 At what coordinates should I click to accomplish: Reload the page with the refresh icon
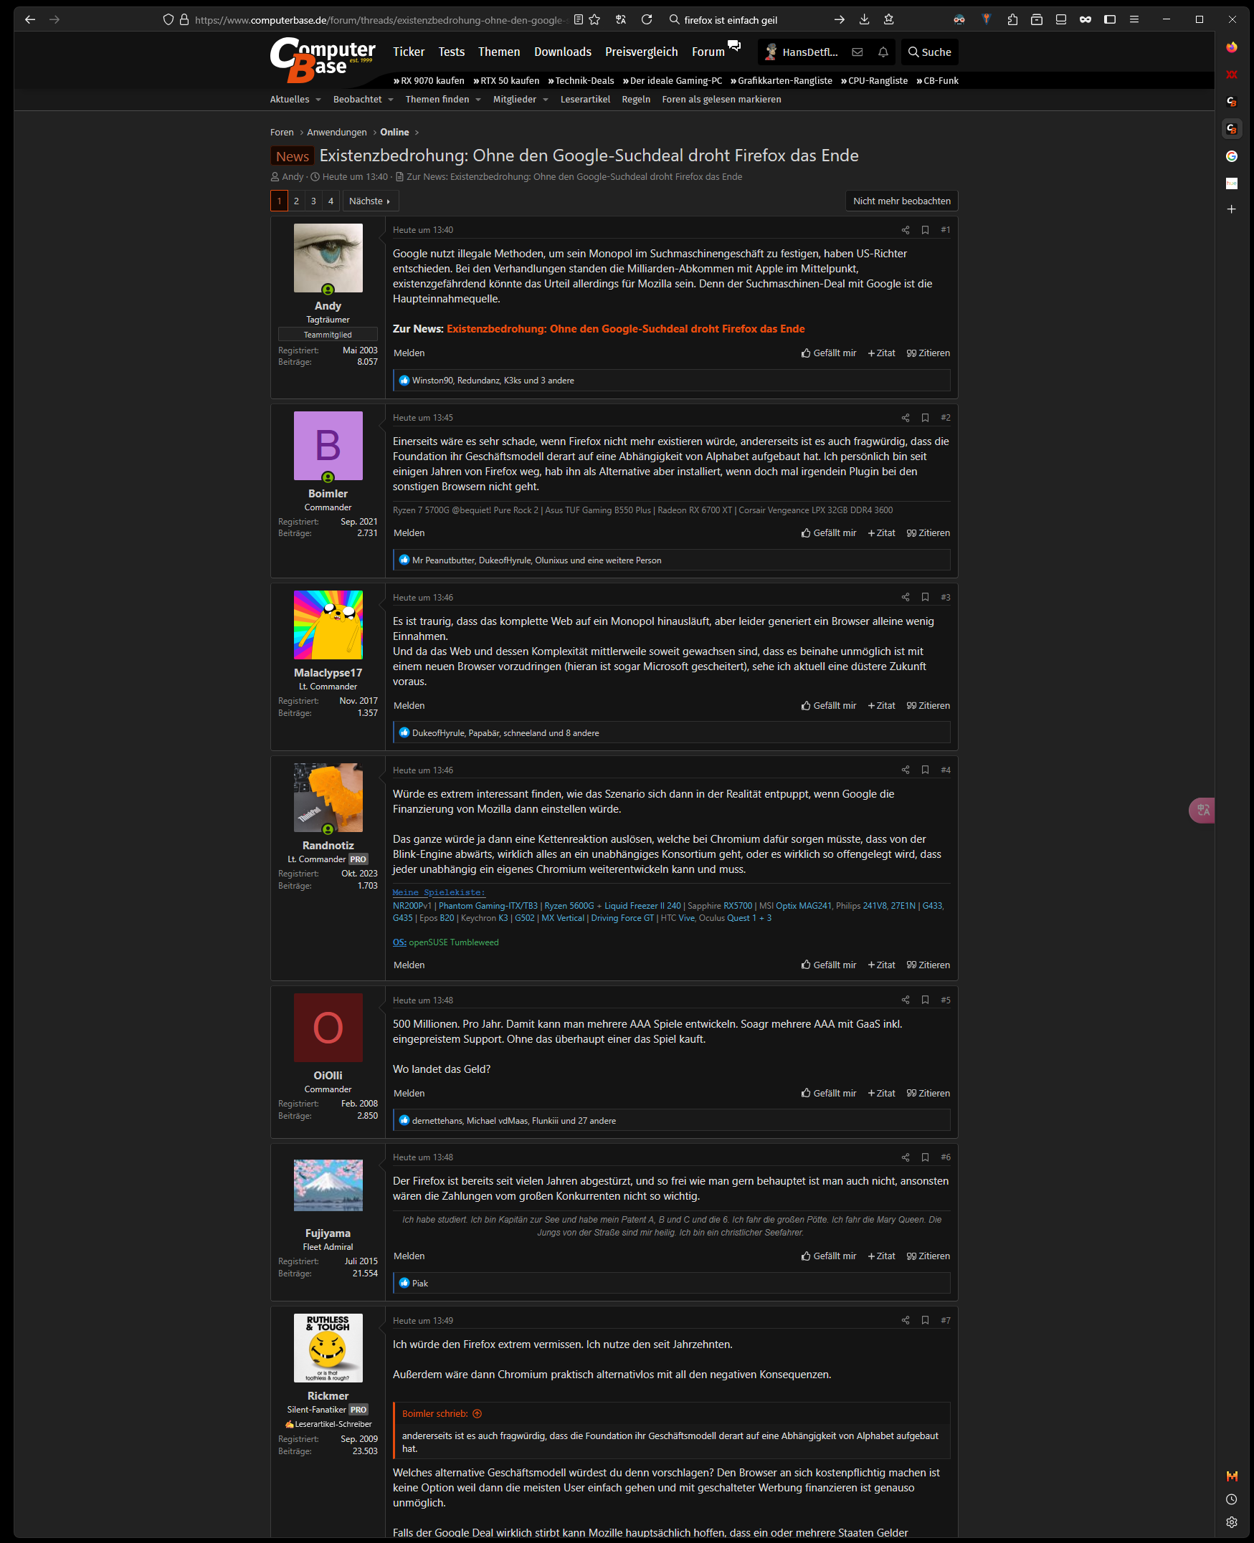pyautogui.click(x=647, y=19)
